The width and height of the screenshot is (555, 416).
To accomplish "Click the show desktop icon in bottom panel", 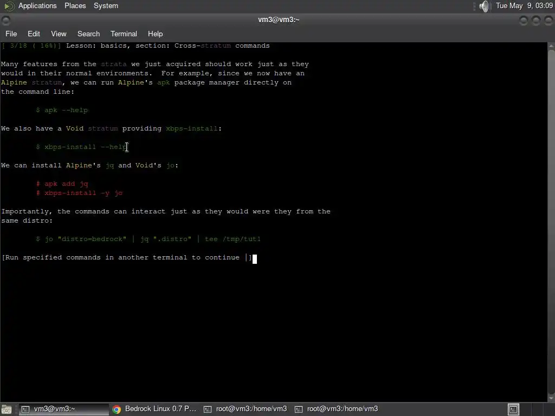I will [x=7, y=409].
